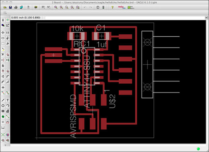Select the Value tool
The height and width of the screenshot is (152, 209).
(8, 71)
